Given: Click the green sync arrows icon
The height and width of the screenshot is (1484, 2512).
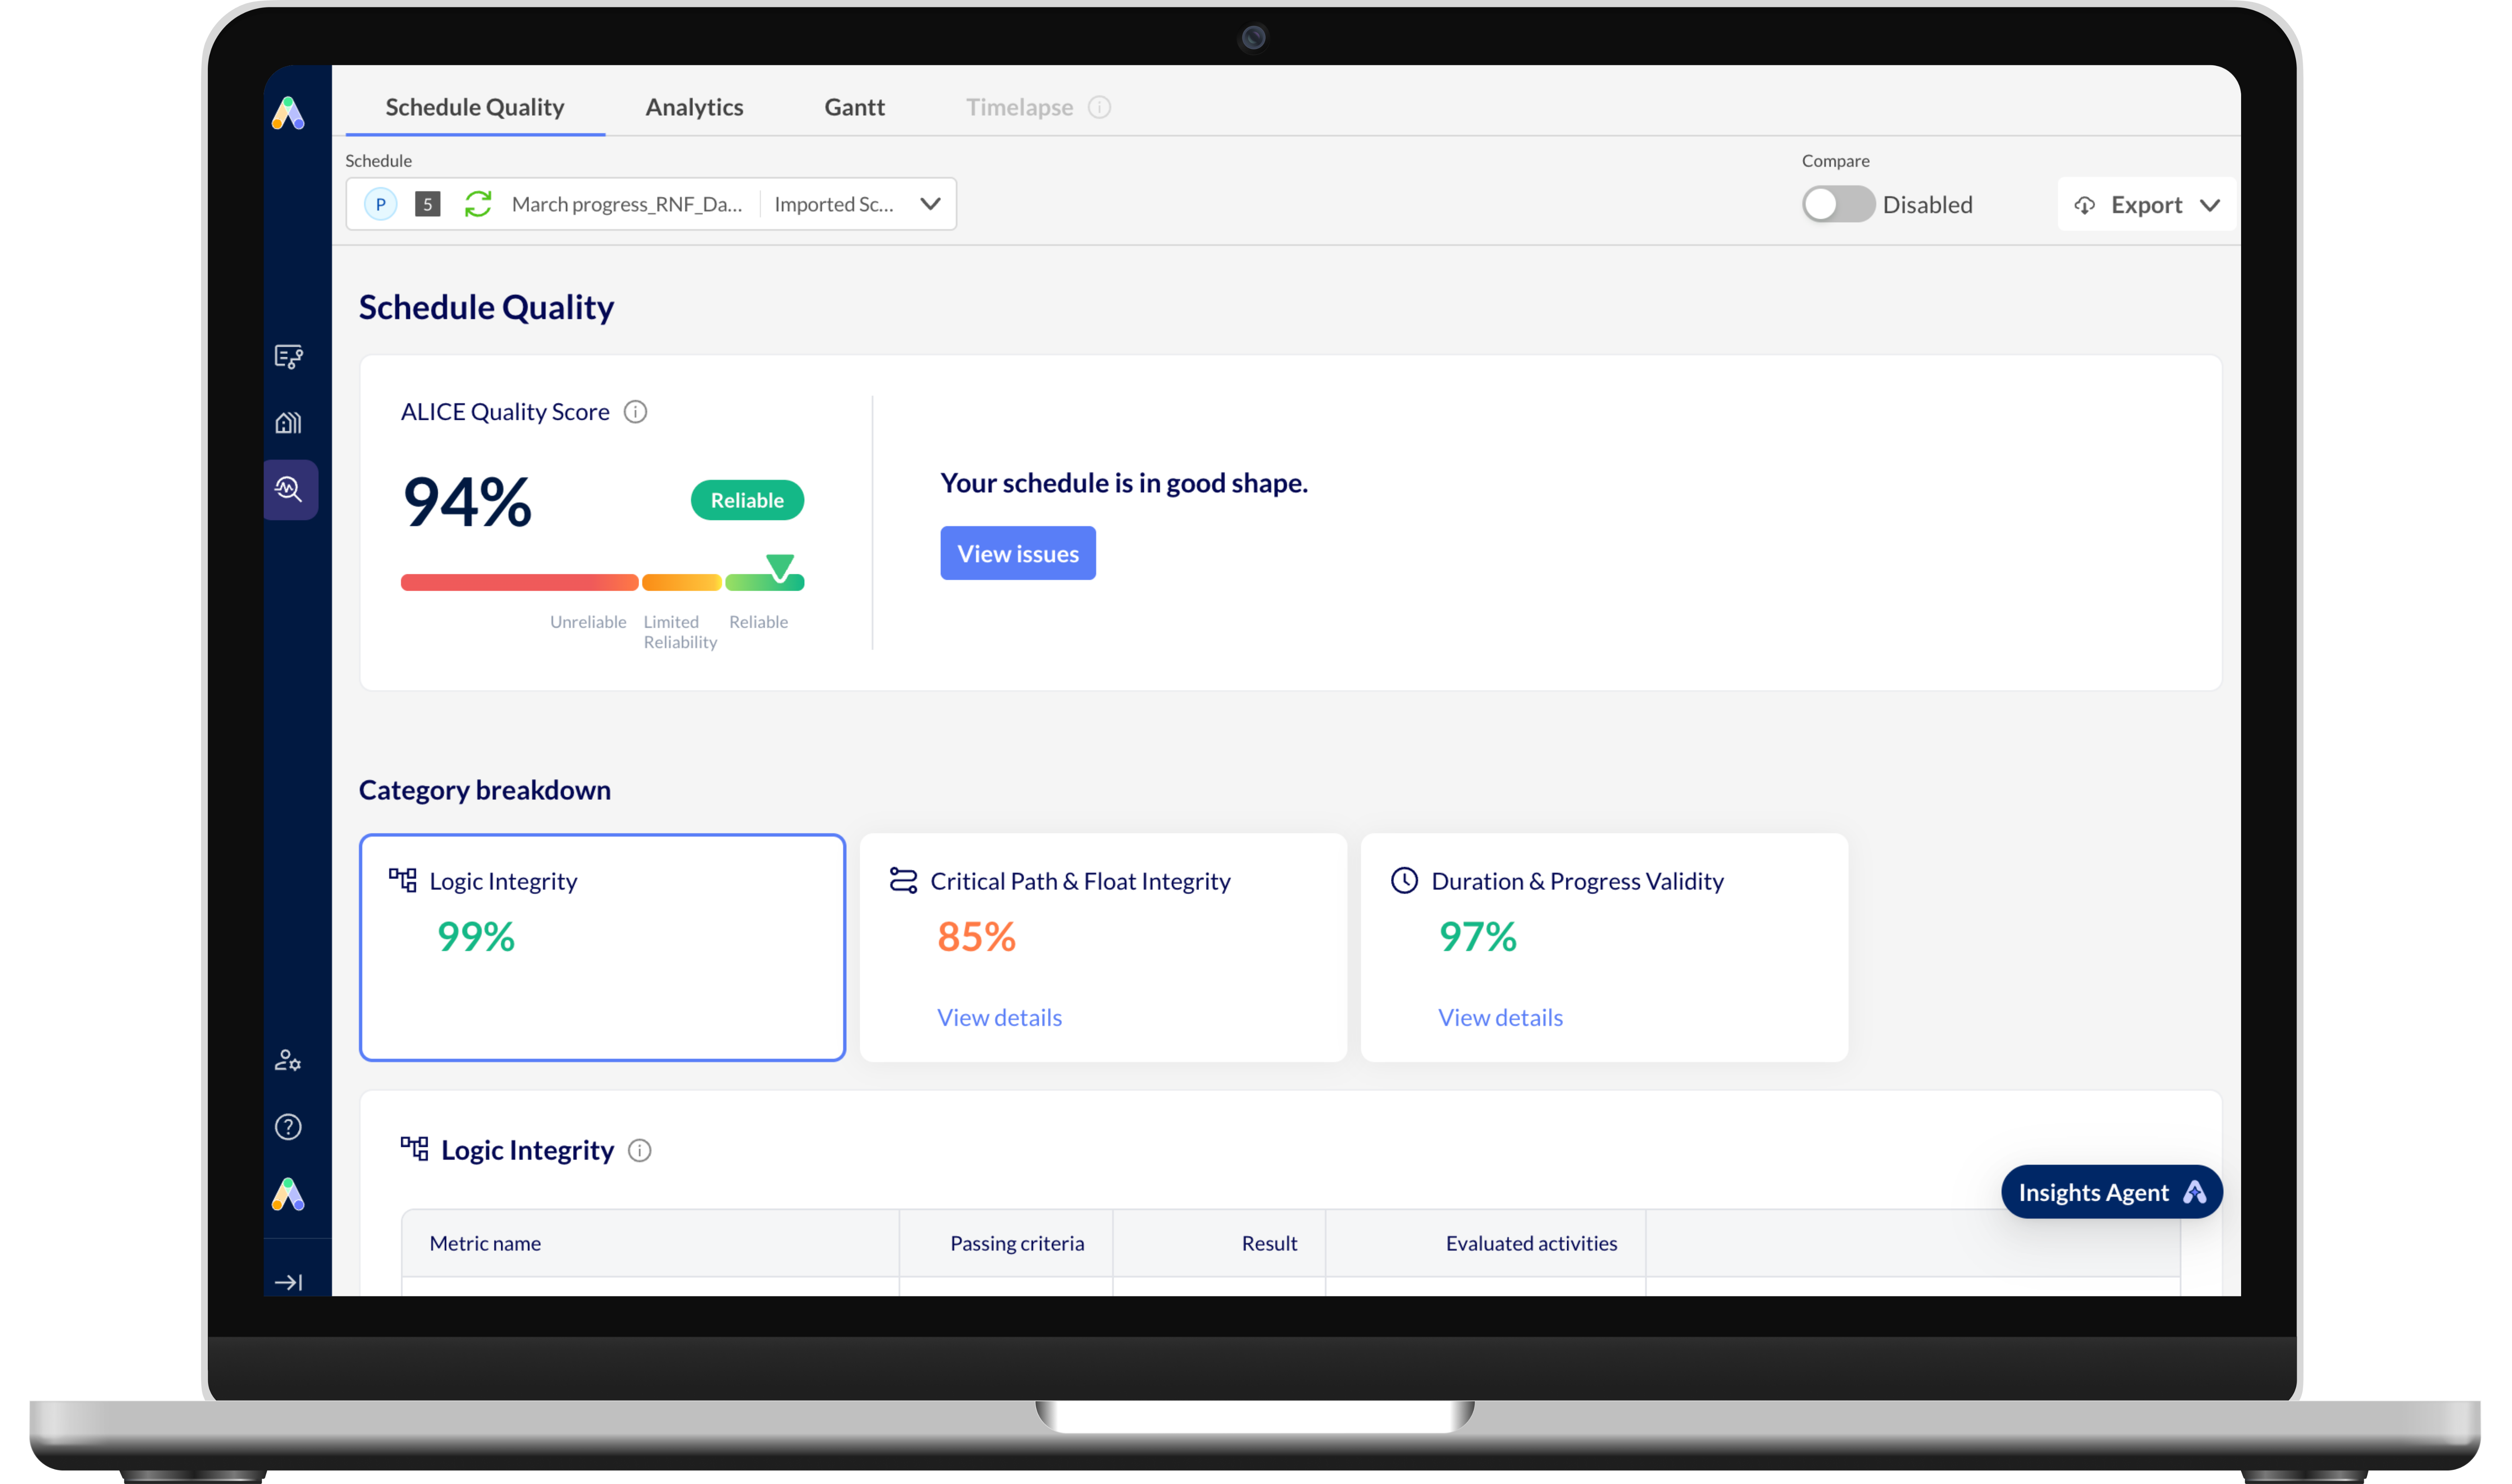Looking at the screenshot, I should [x=478, y=204].
